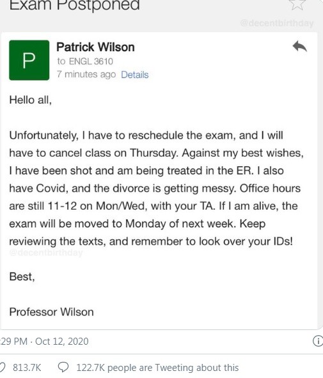Click the Best, closing line
The height and width of the screenshot is (378, 323).
click(22, 276)
